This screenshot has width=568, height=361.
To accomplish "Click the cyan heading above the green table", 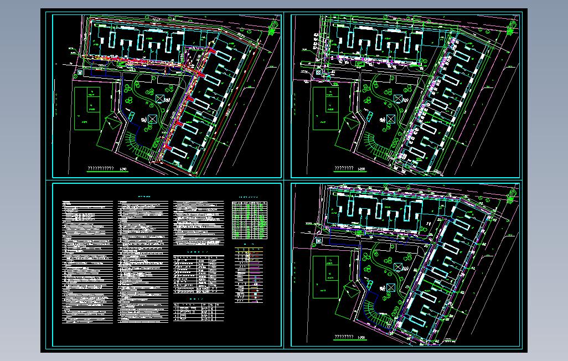I will [x=249, y=198].
